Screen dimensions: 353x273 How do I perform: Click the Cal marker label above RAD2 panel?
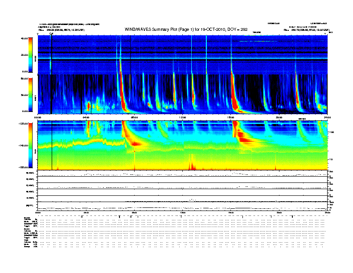pos(51,33)
